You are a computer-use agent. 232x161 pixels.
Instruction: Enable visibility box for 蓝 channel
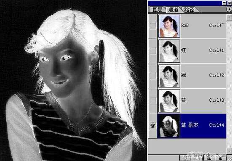click(152, 100)
